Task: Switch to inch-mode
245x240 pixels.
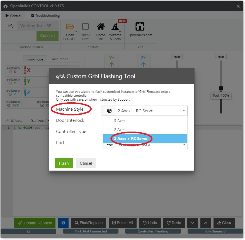Action: [x=60, y=59]
